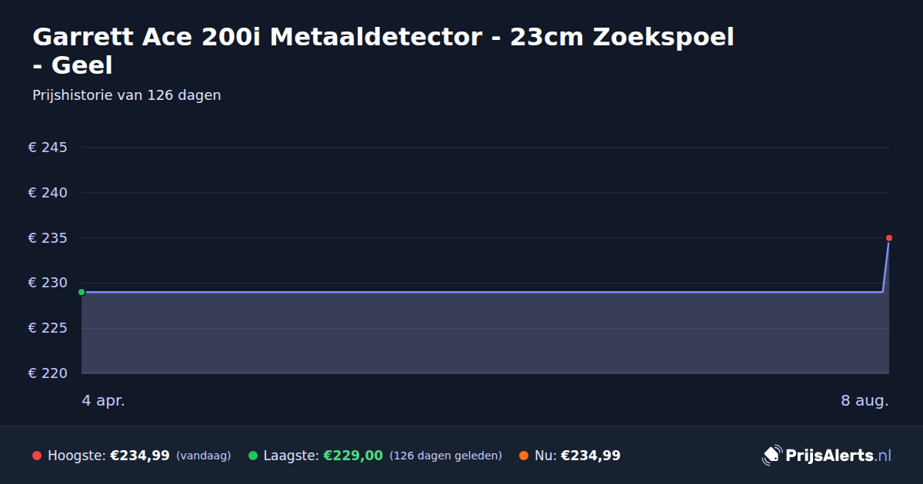This screenshot has height=484, width=923.
Task: Click the 8 aug. end date label
Action: tap(865, 400)
